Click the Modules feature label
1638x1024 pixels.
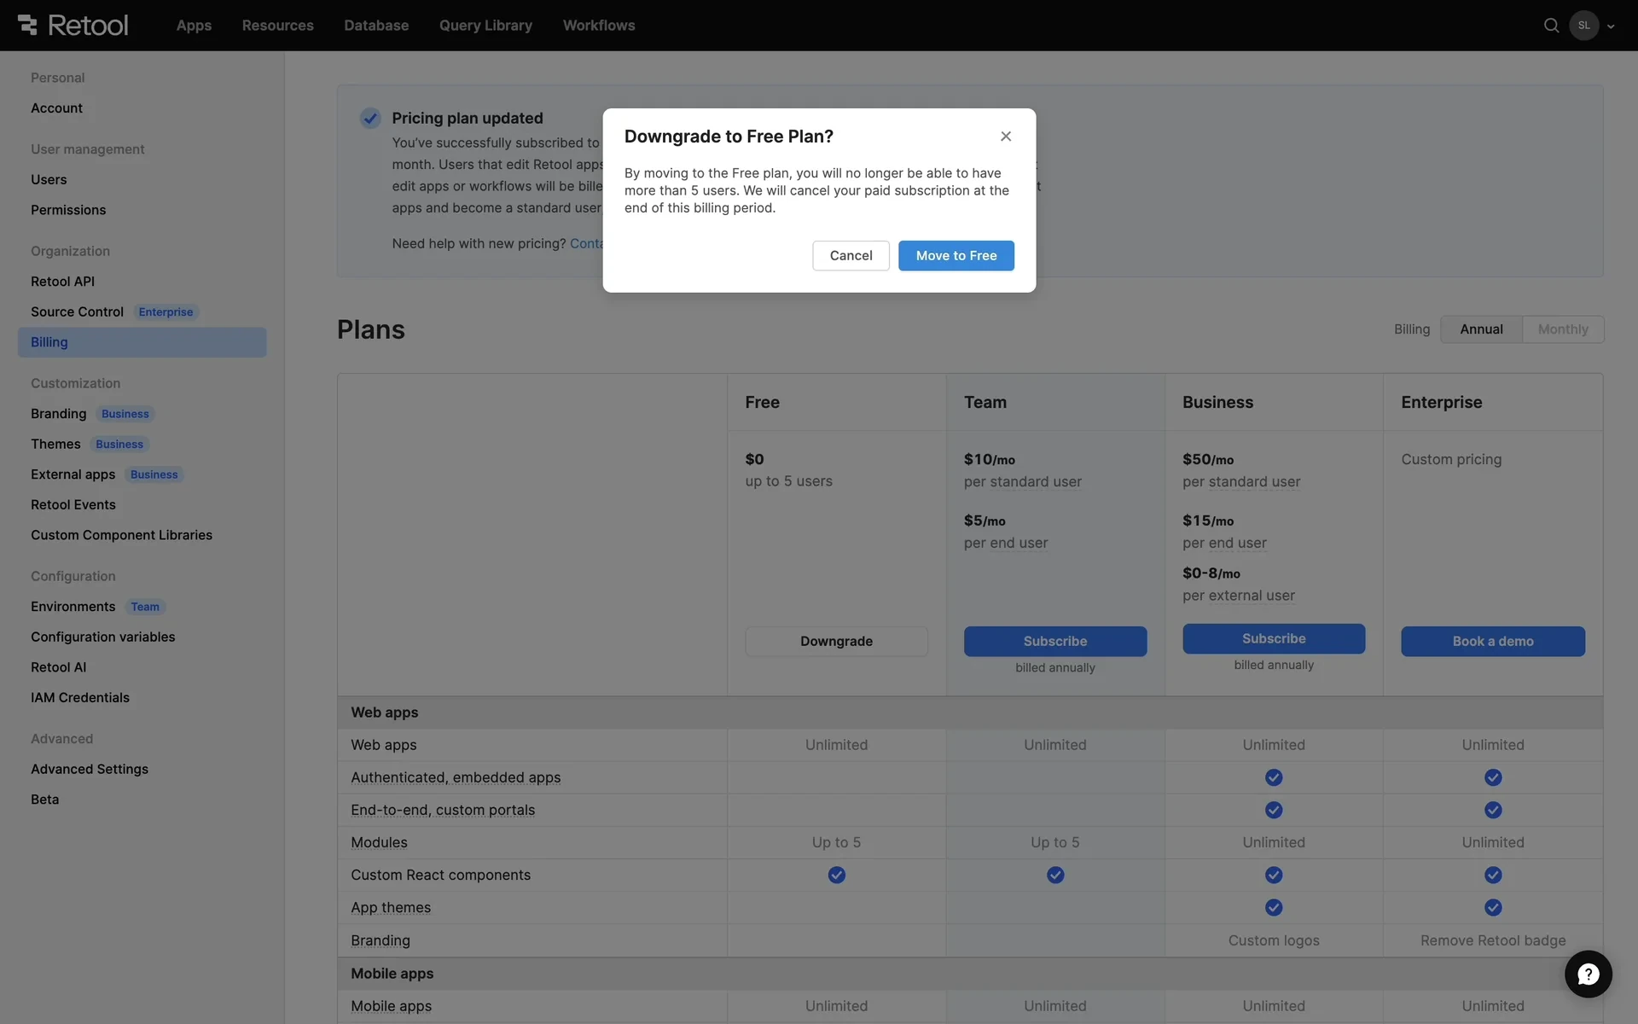pos(379,842)
